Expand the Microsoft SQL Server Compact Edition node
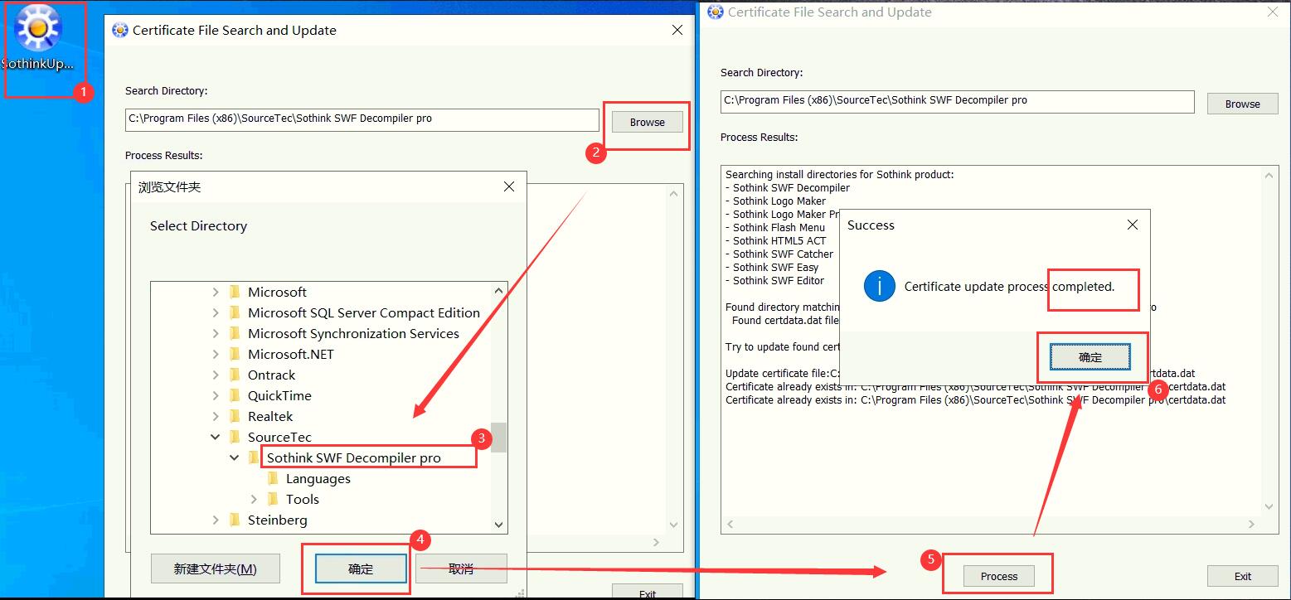 pyautogui.click(x=216, y=312)
